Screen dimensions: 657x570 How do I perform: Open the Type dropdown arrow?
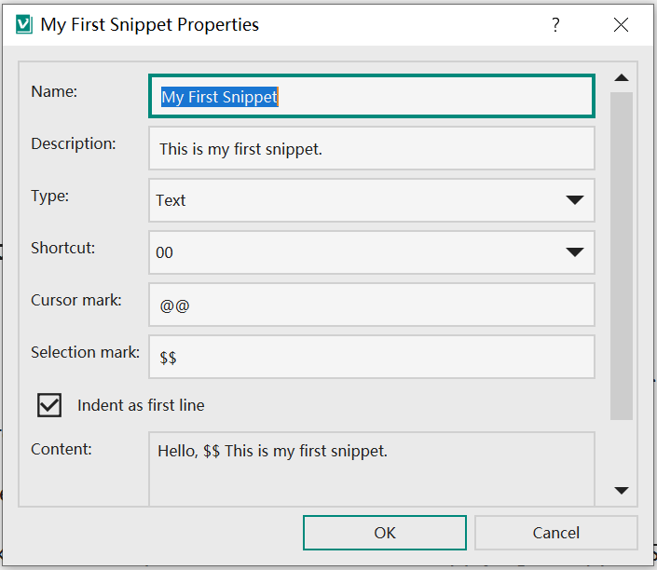tap(574, 200)
